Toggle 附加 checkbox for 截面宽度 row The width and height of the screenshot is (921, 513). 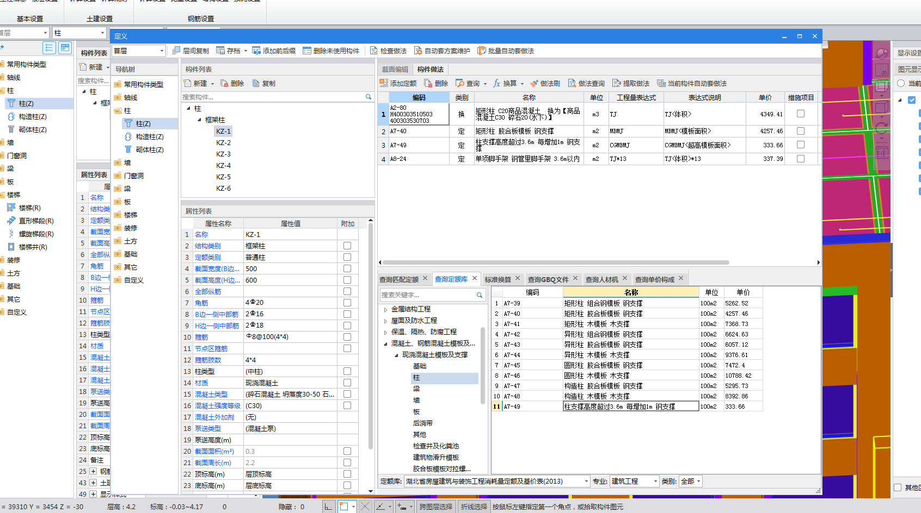[x=347, y=268]
